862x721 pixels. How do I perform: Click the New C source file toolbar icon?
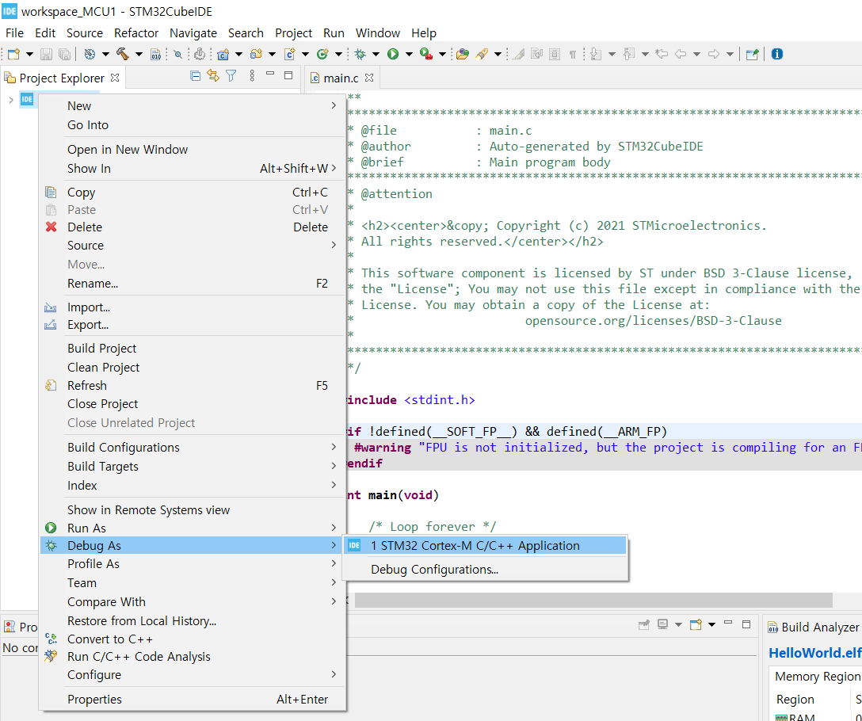(290, 54)
